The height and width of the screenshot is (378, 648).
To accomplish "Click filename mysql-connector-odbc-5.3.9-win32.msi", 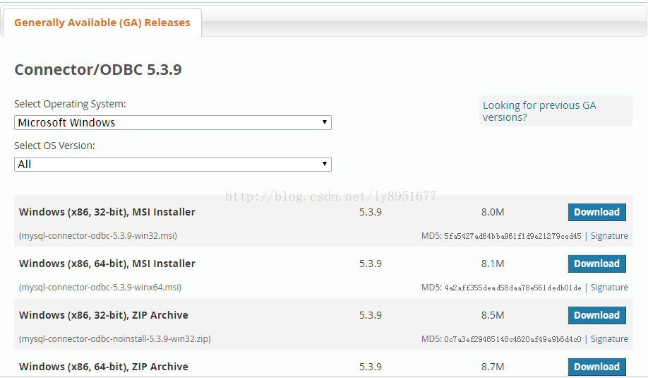I will click(x=98, y=236).
